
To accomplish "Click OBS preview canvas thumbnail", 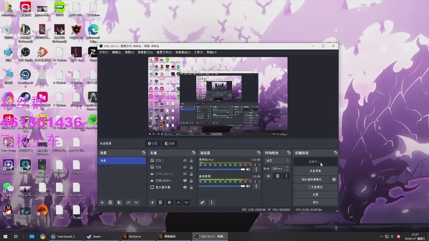I will (x=218, y=96).
